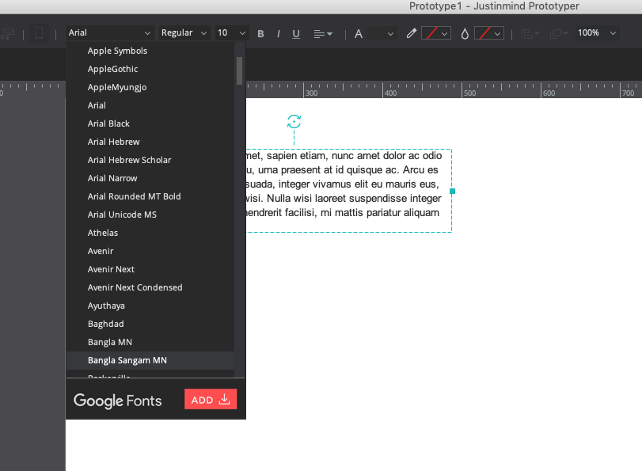Image resolution: width=642 pixels, height=471 pixels.
Task: Select Bangla Sangam MN font
Action: coord(127,360)
